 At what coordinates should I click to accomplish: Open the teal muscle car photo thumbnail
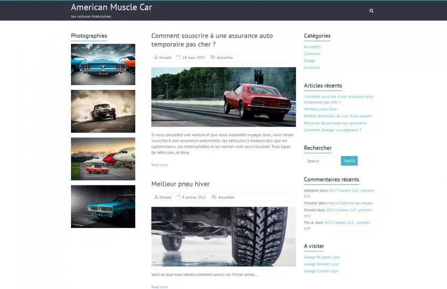click(x=103, y=207)
